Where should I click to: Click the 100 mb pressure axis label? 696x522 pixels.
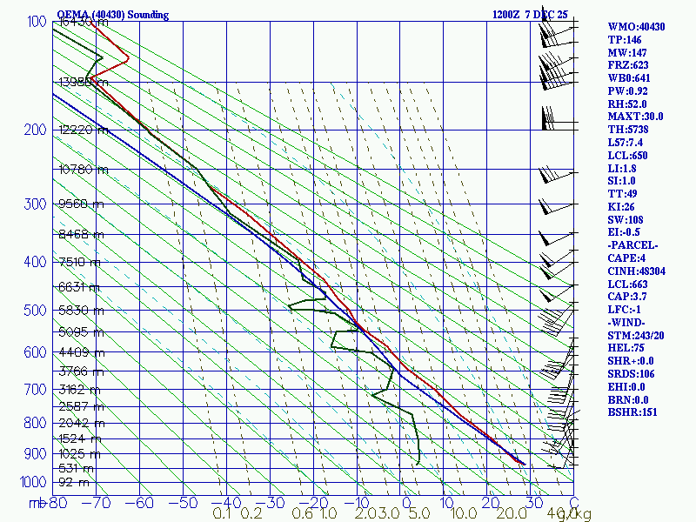coord(37,21)
